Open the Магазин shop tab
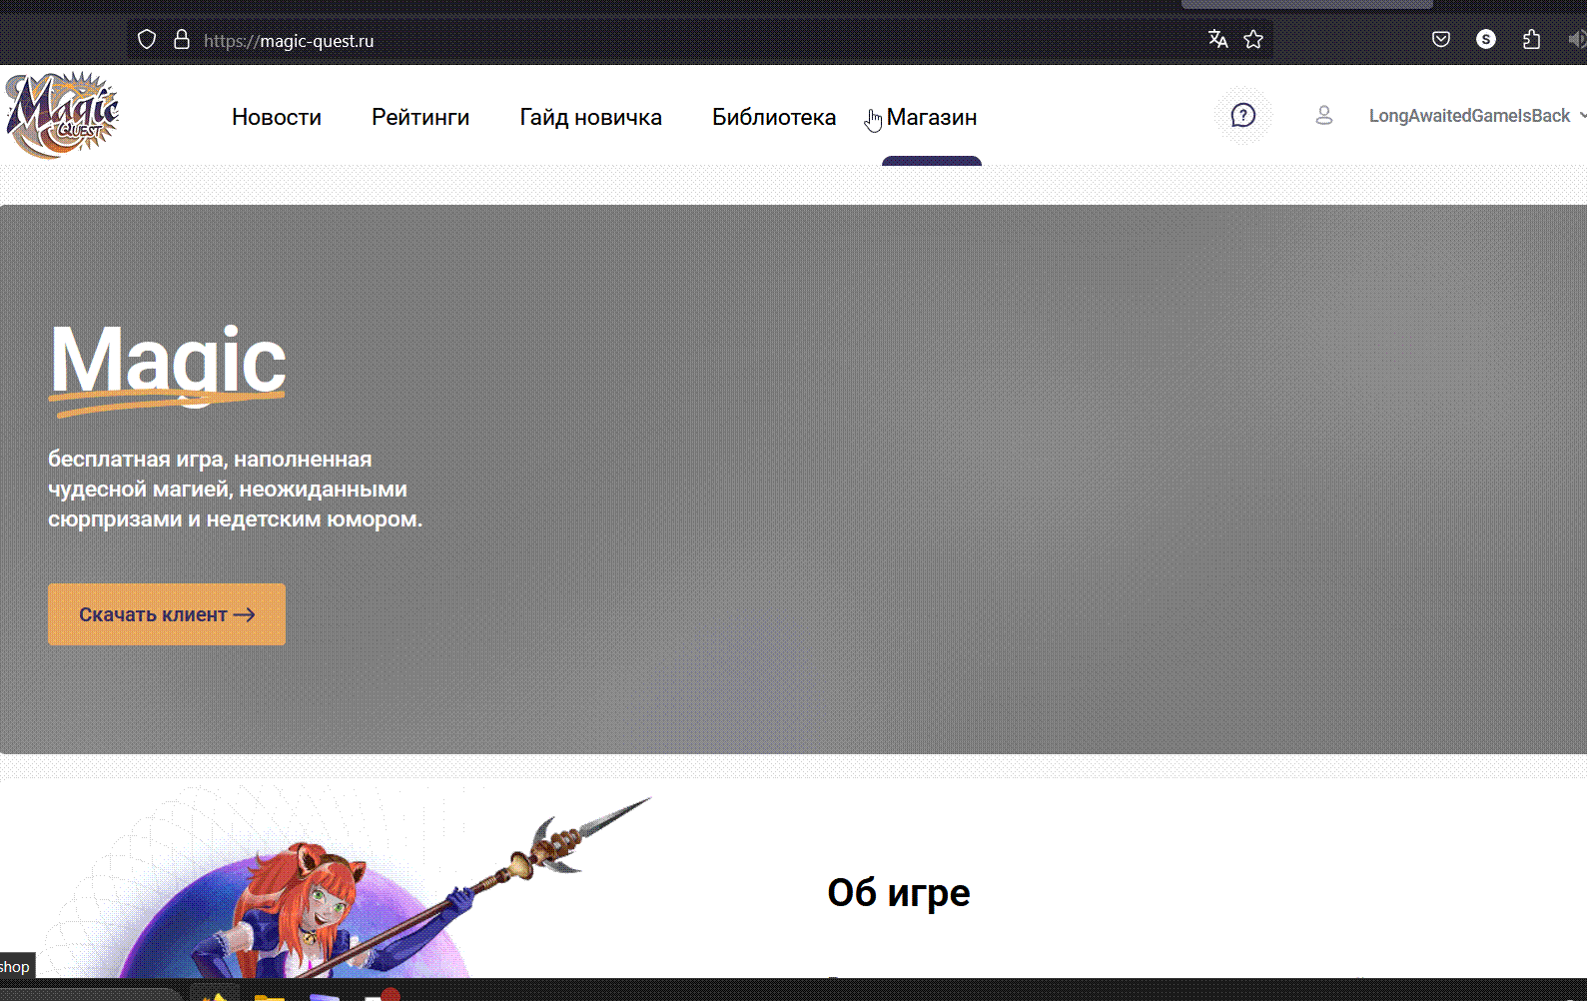Screen dimensions: 1587x1001 point(932,117)
